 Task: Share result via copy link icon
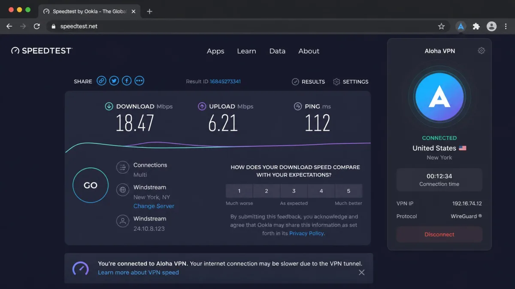click(101, 80)
